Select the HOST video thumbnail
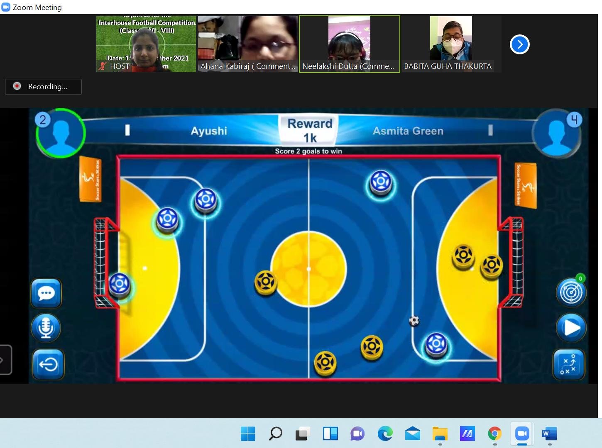The width and height of the screenshot is (602, 448). 146,44
